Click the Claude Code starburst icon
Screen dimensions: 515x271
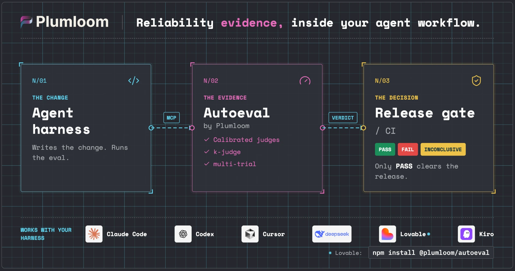click(x=94, y=234)
